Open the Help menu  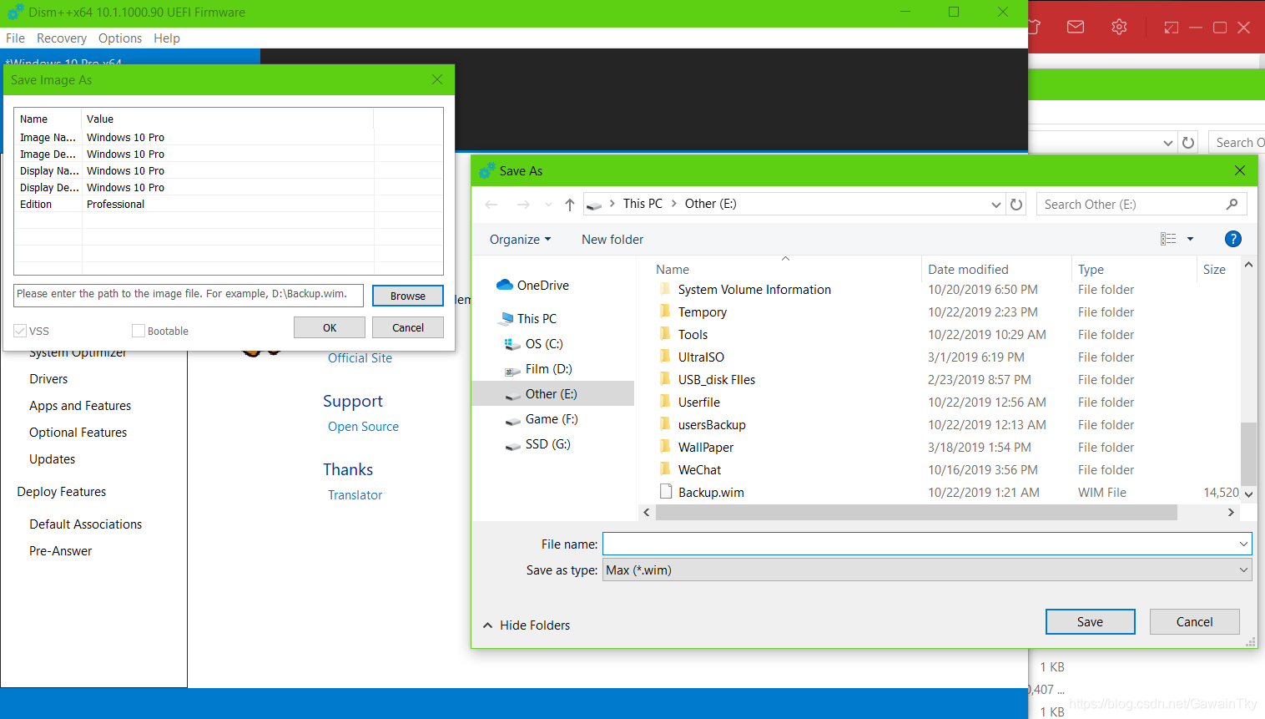[x=167, y=38]
